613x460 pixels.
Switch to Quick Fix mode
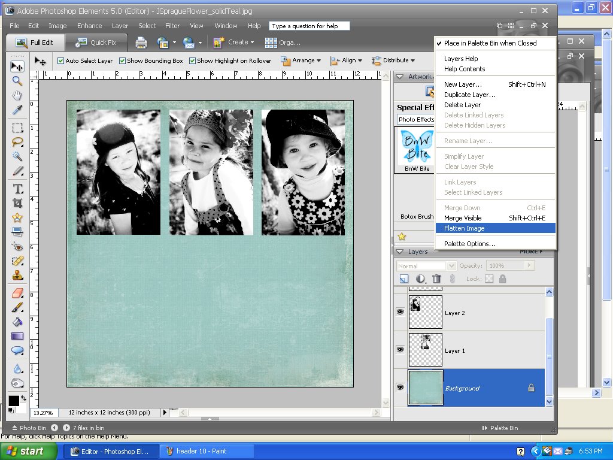pos(97,43)
